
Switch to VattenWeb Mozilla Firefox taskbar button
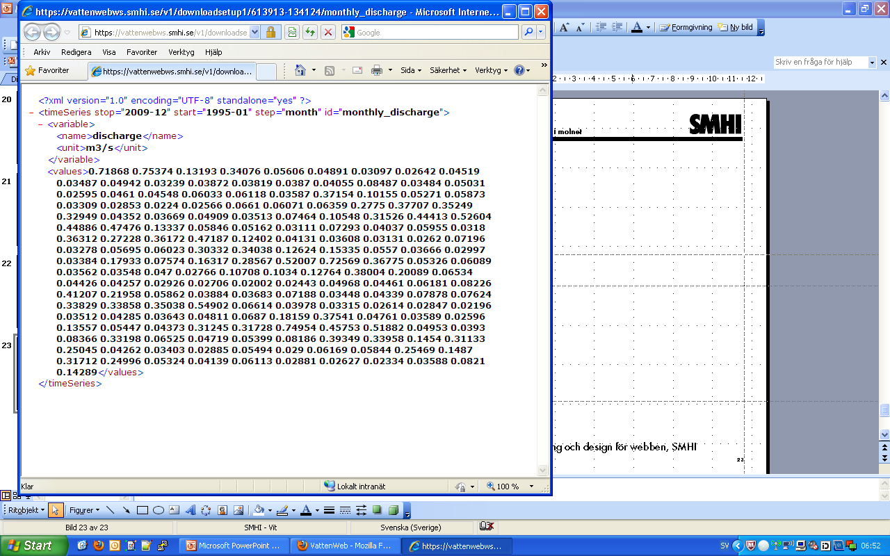(346, 546)
